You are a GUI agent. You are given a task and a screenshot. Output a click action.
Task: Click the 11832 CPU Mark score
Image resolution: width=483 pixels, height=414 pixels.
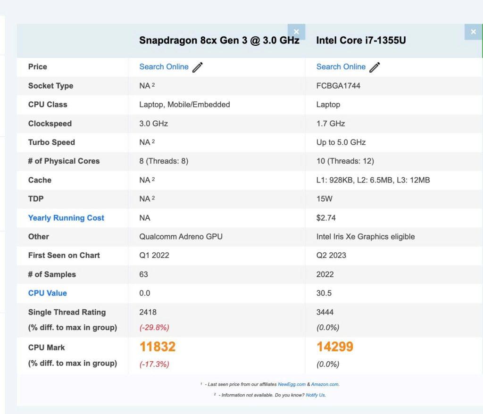157,347
